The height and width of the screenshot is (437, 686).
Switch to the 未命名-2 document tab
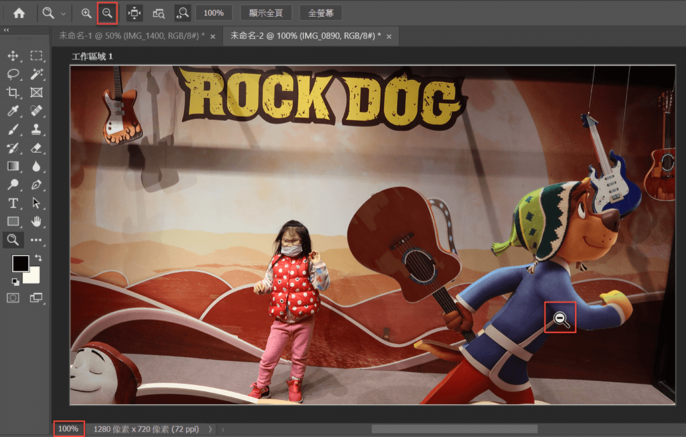click(x=305, y=36)
